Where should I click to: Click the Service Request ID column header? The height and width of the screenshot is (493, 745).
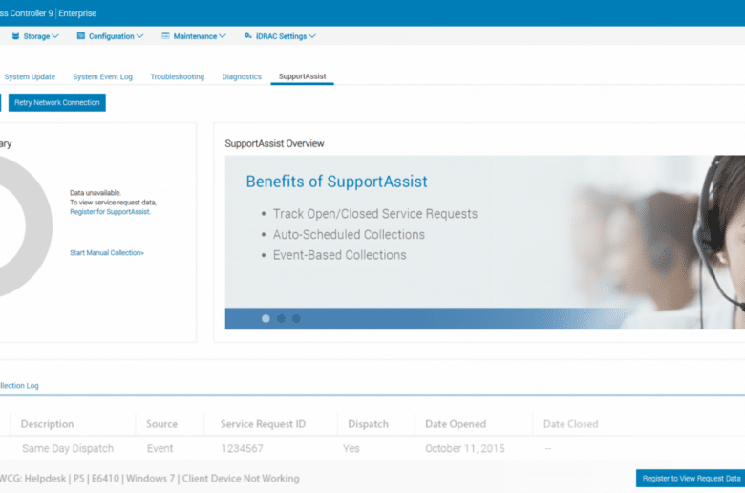click(263, 424)
